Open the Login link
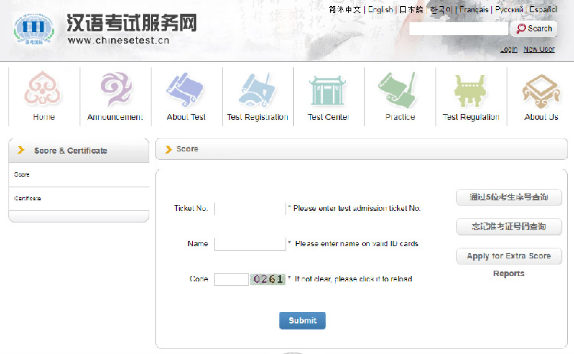The height and width of the screenshot is (354, 574). point(508,49)
